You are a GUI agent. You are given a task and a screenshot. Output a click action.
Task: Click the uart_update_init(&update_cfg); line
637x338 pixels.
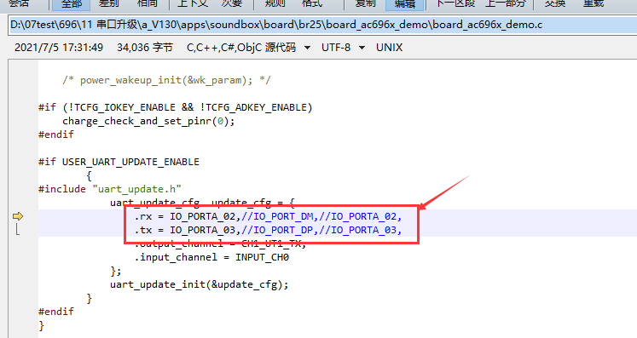(x=199, y=284)
